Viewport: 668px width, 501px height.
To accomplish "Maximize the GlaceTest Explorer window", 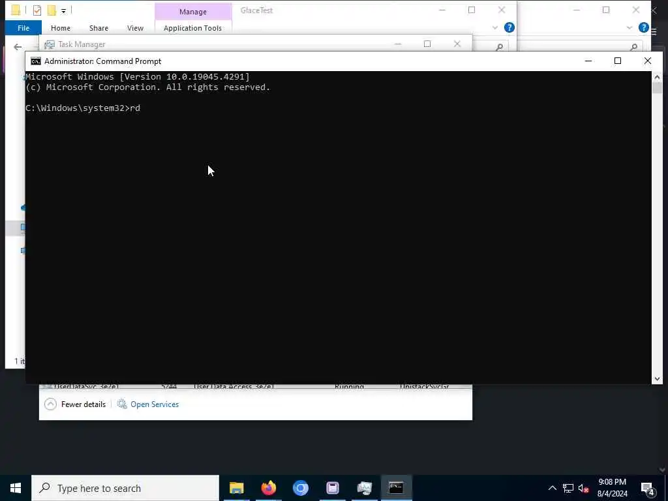I will pyautogui.click(x=472, y=10).
